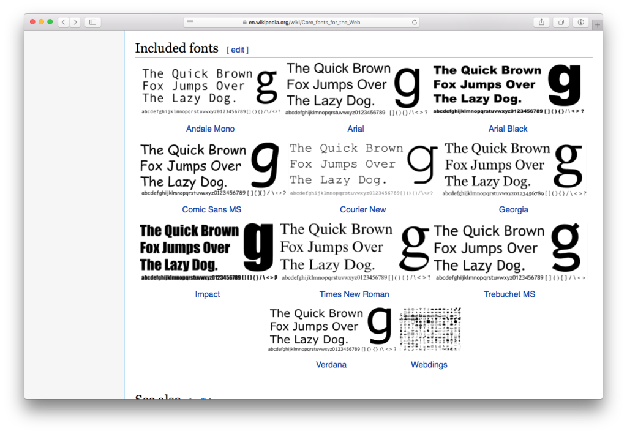View the Impact font sample image
This screenshot has height=434, width=627.
click(x=208, y=252)
